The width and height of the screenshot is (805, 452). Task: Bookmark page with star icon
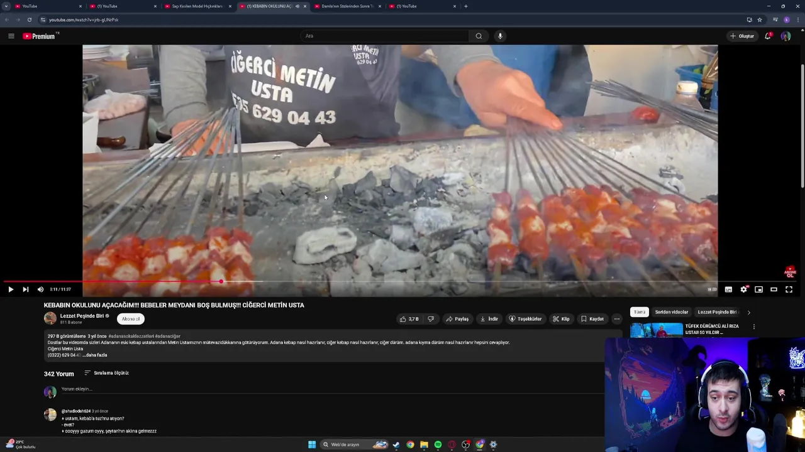tap(760, 19)
